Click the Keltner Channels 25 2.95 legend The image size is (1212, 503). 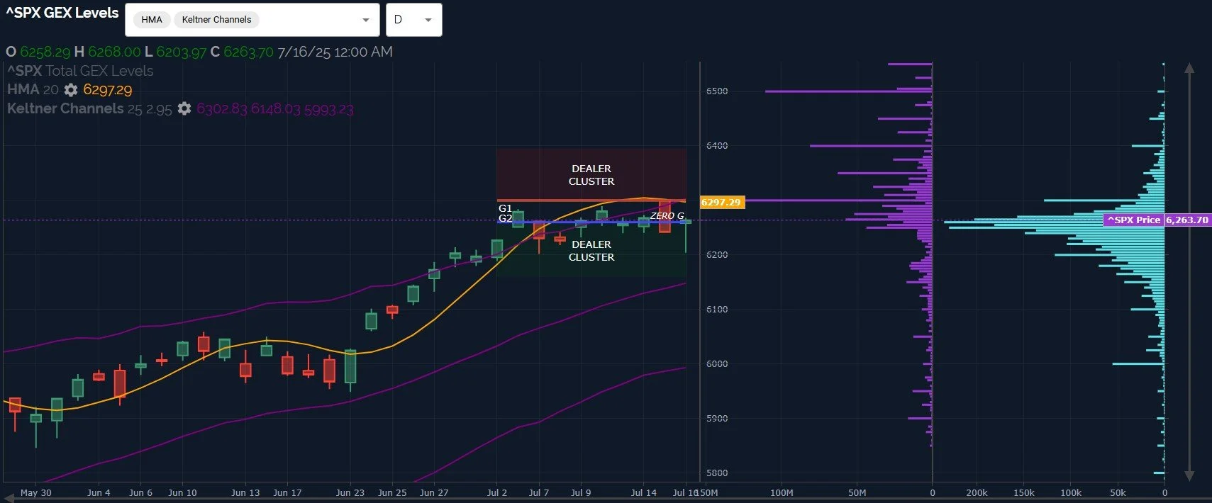[89, 108]
